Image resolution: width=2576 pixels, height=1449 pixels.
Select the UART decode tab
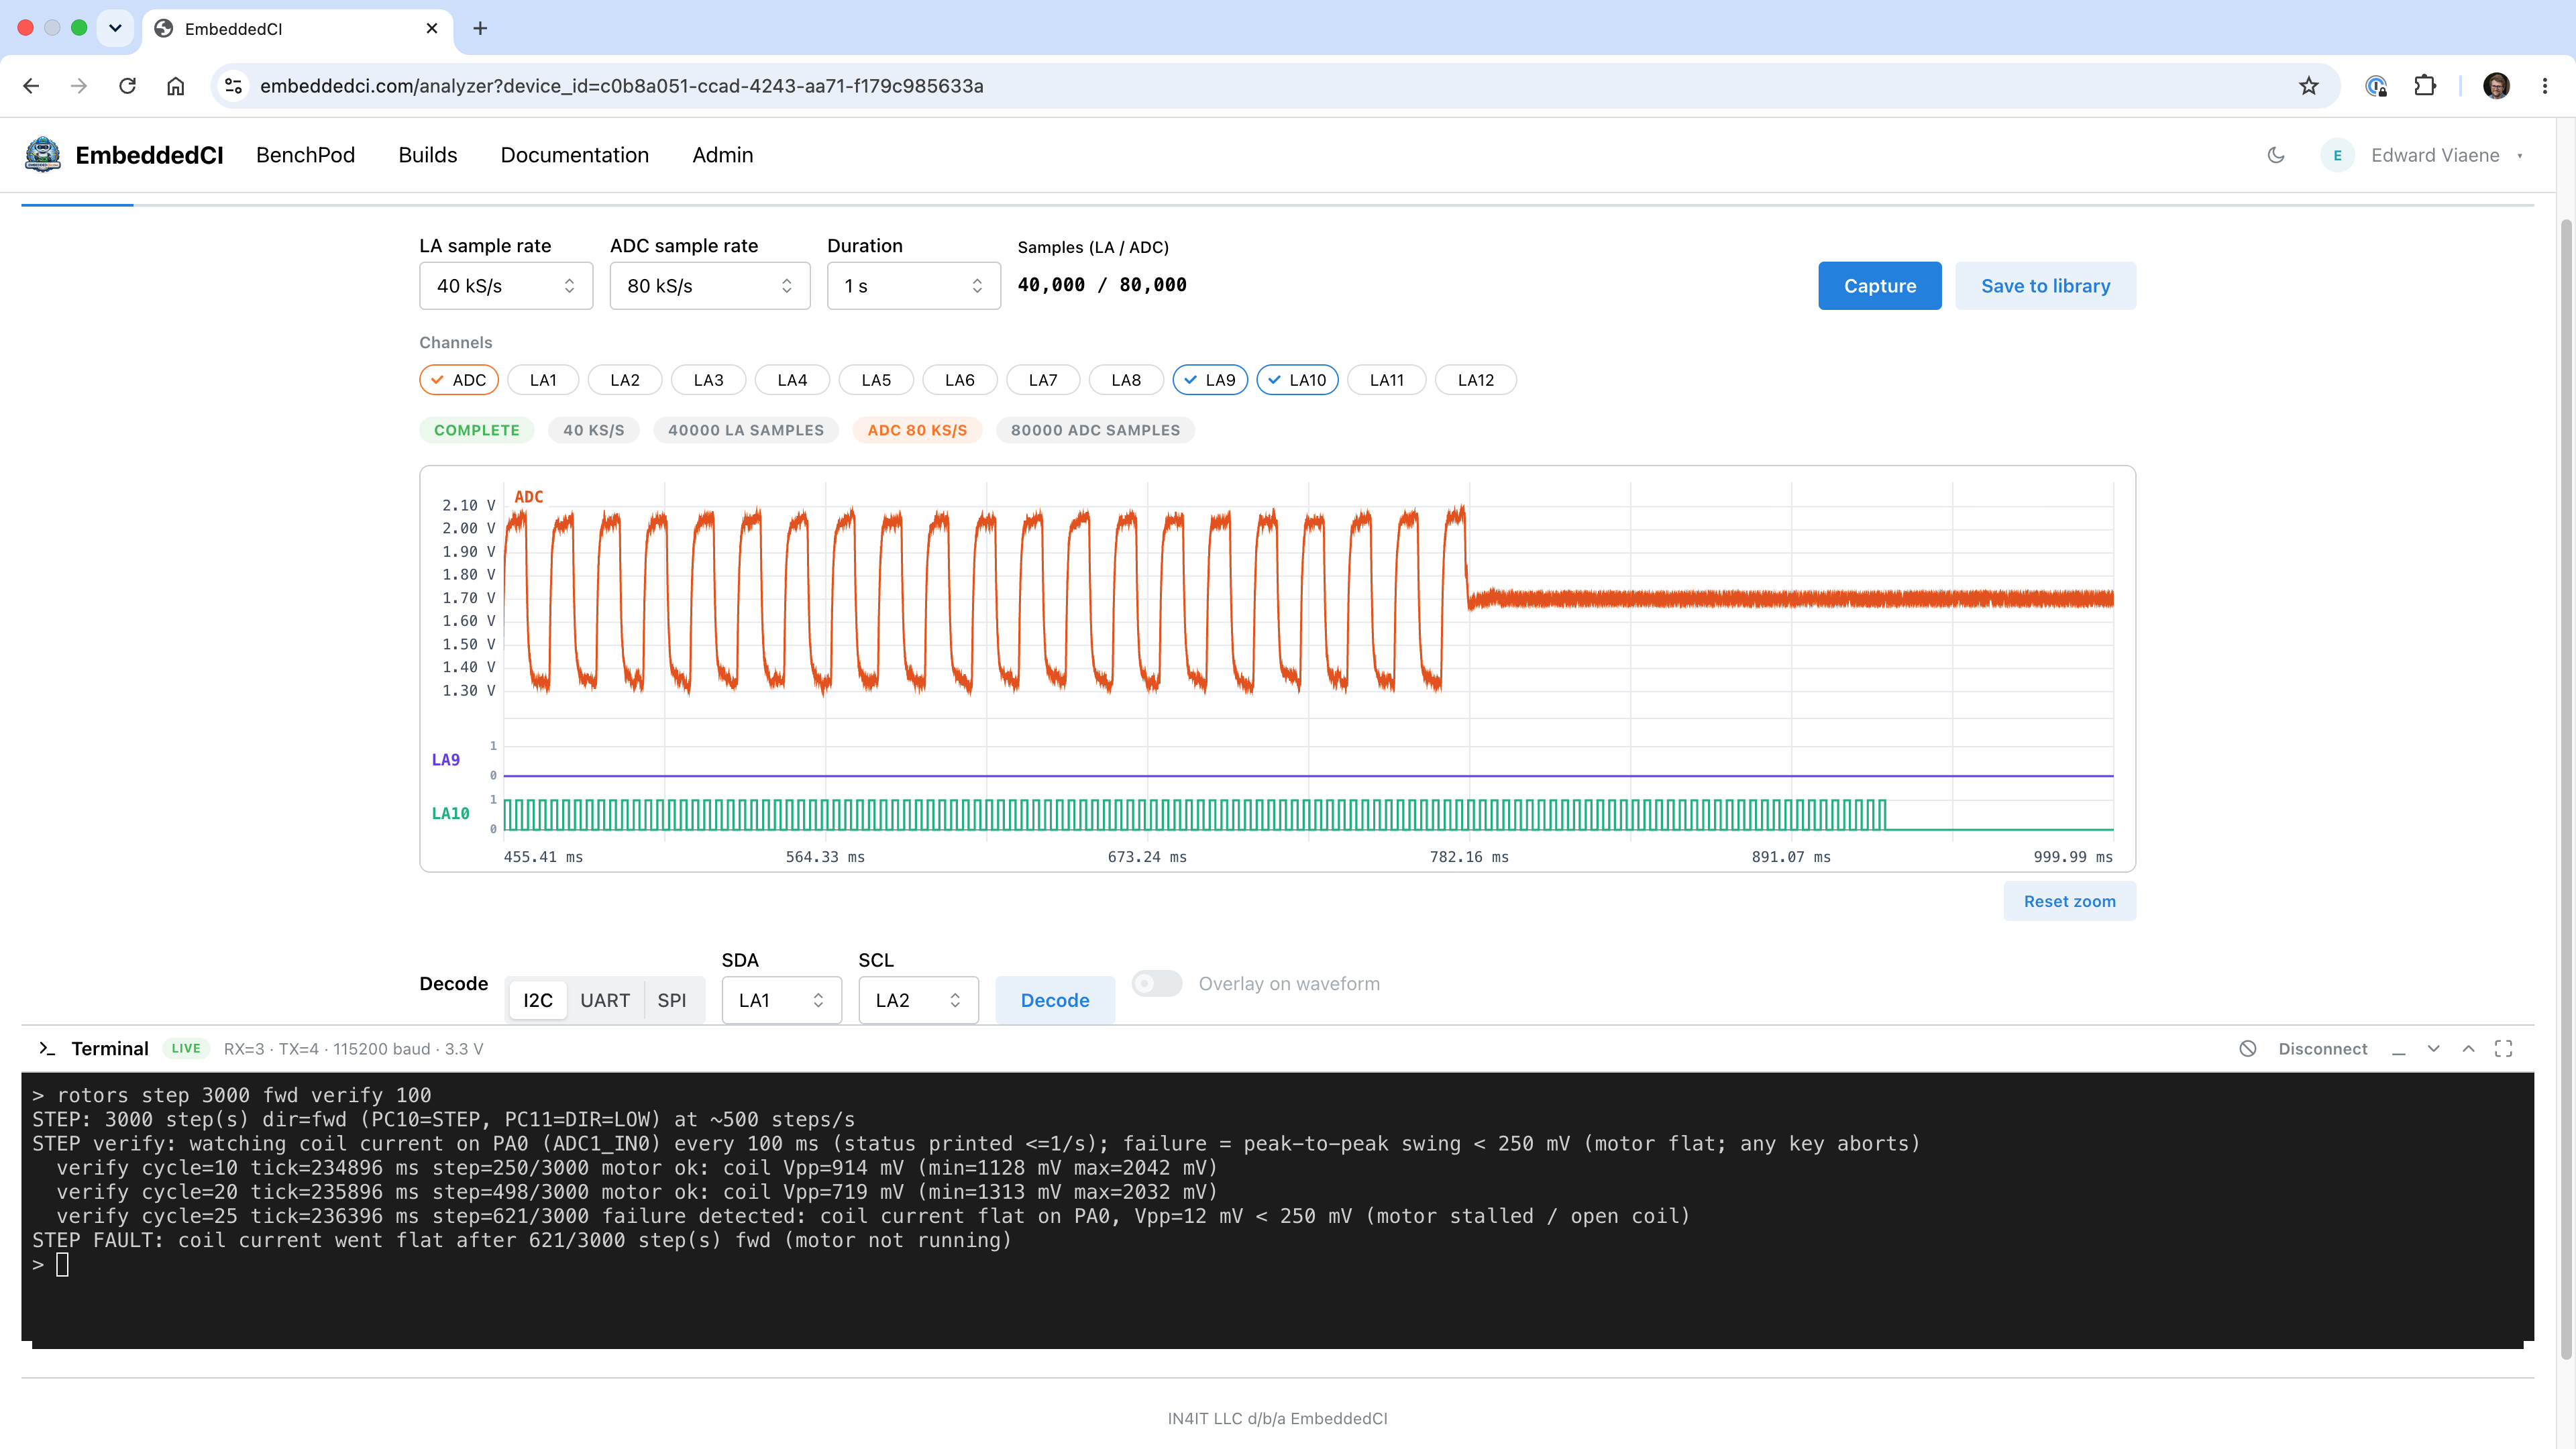point(605,1000)
